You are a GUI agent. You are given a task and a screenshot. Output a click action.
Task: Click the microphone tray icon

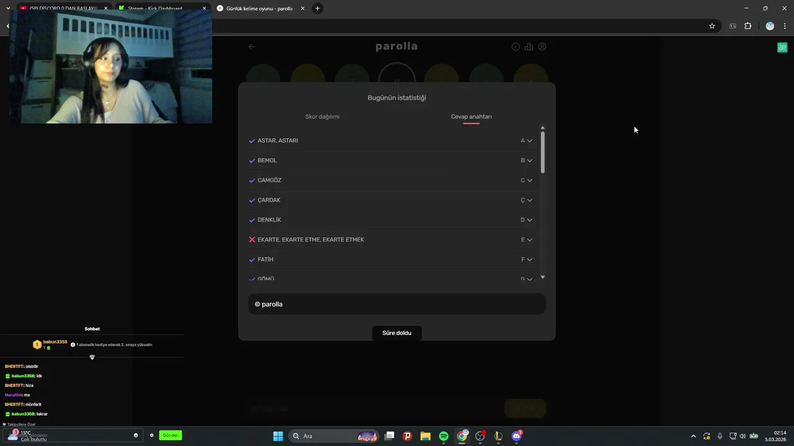pyautogui.click(x=720, y=436)
